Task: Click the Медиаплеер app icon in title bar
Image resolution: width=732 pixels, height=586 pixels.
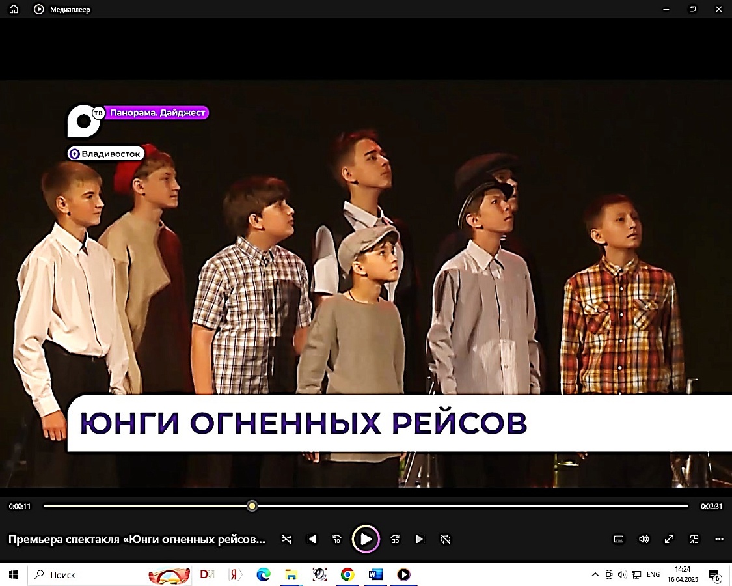Action: [x=39, y=9]
